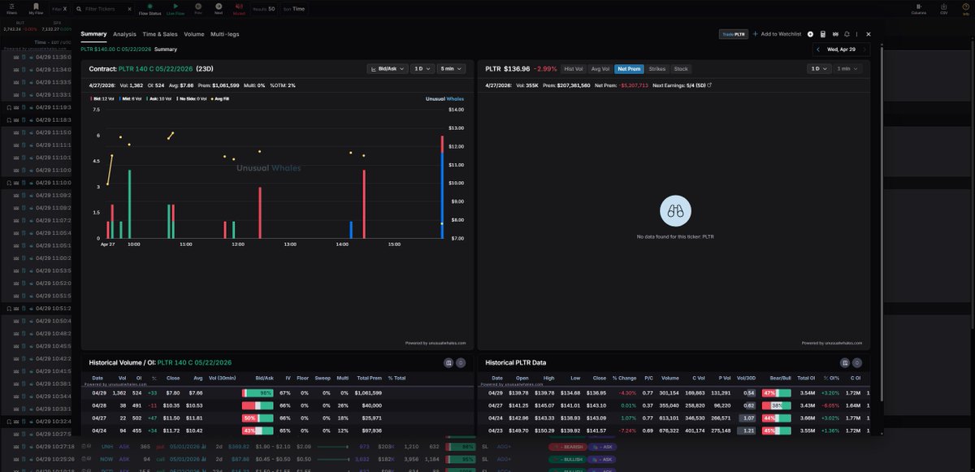Click Add to Watchlist
Image resolution: width=975 pixels, height=472 pixels.
(777, 34)
